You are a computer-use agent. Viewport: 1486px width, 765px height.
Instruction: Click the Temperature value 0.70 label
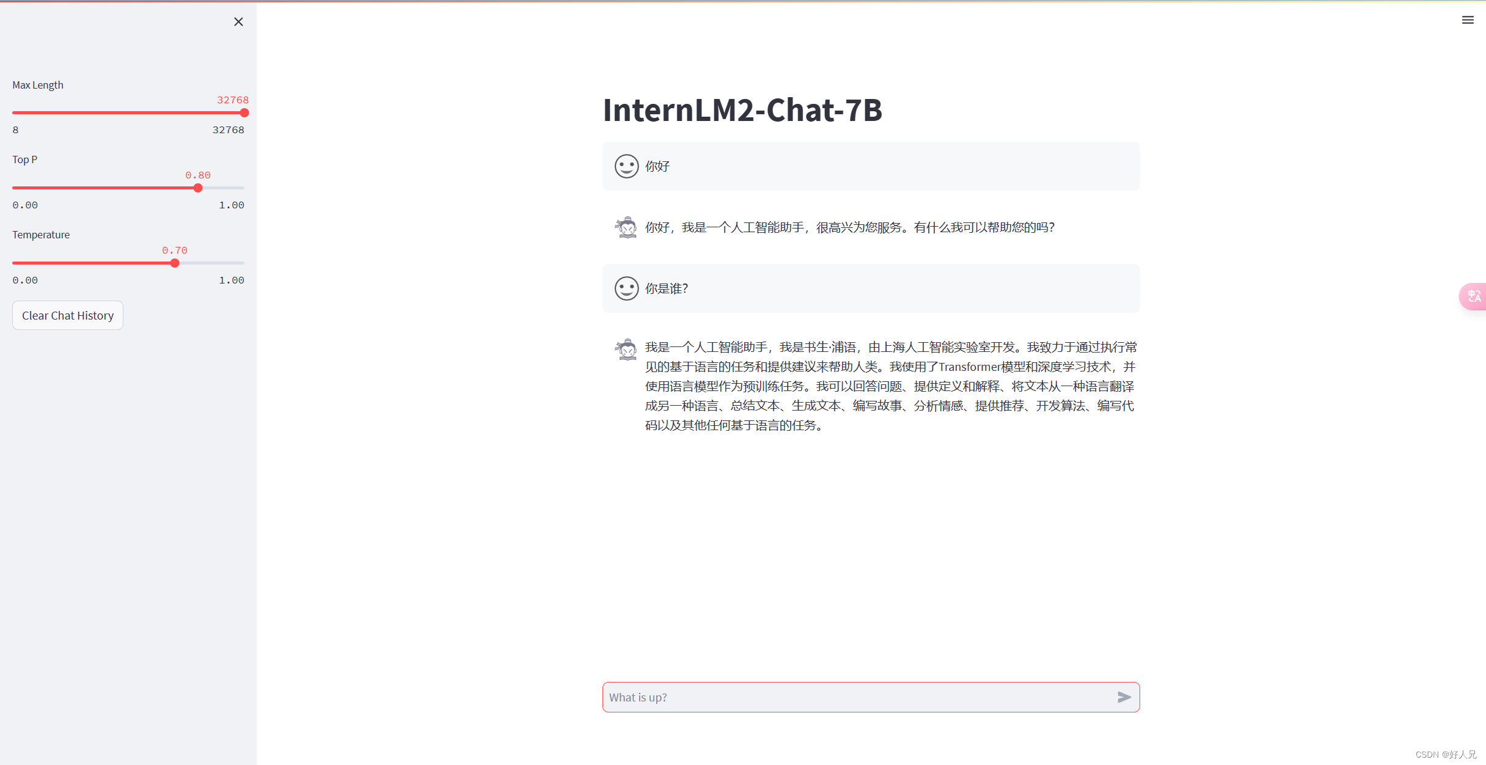(x=175, y=250)
